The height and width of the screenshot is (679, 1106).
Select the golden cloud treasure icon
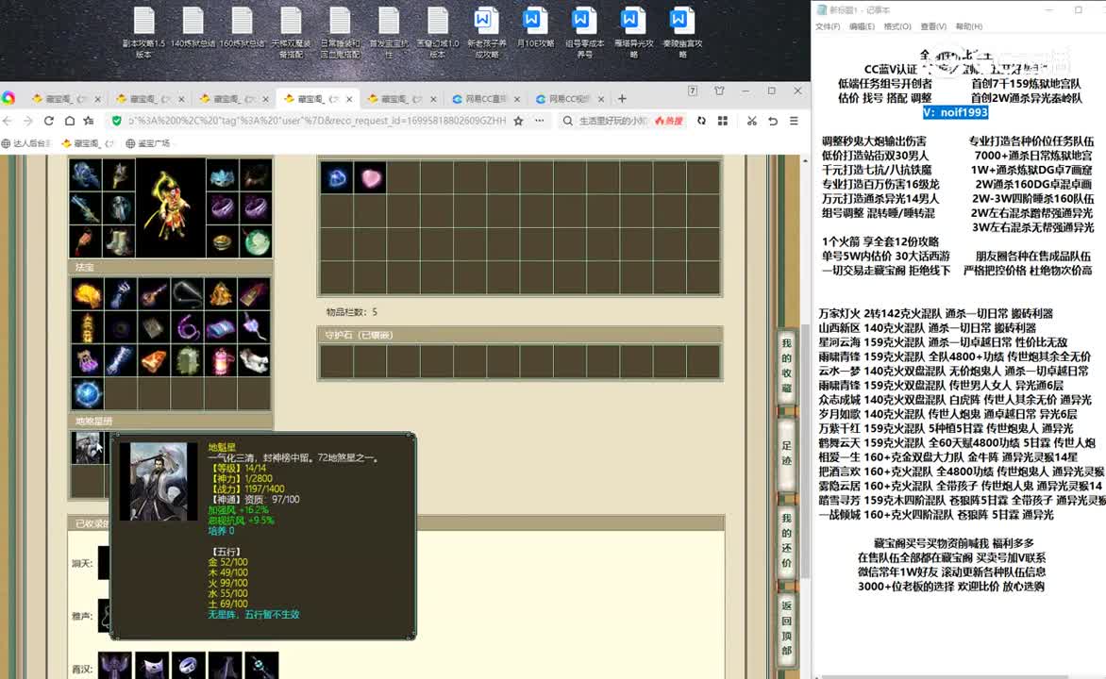coord(88,295)
